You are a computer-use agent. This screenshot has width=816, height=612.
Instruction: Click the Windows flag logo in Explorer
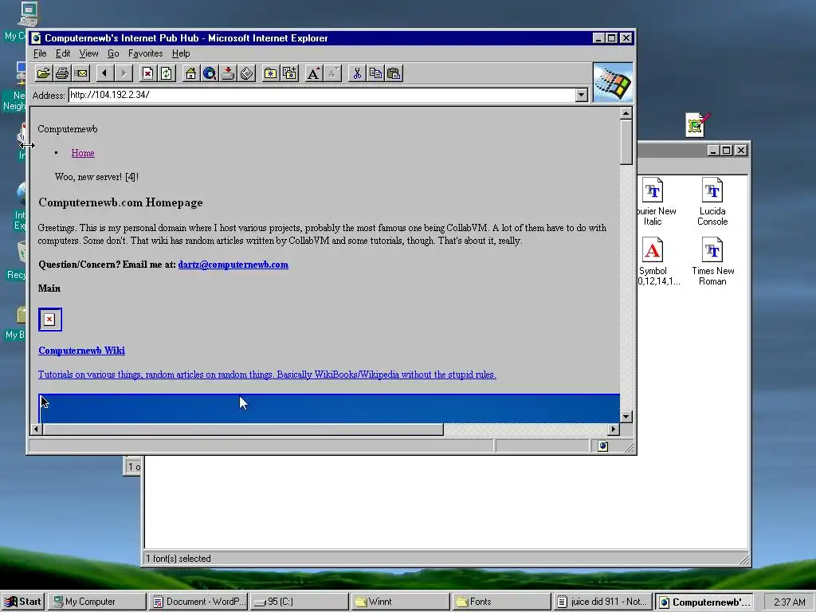tap(613, 82)
